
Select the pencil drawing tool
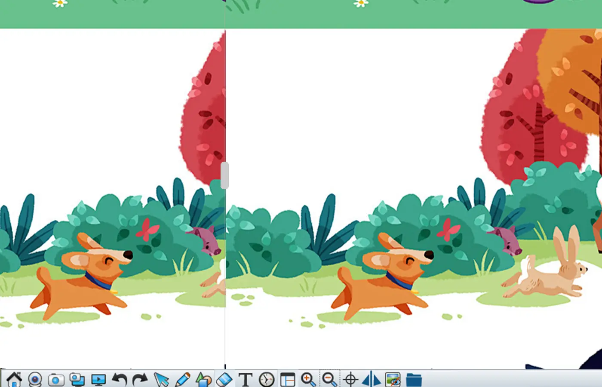[182, 379]
